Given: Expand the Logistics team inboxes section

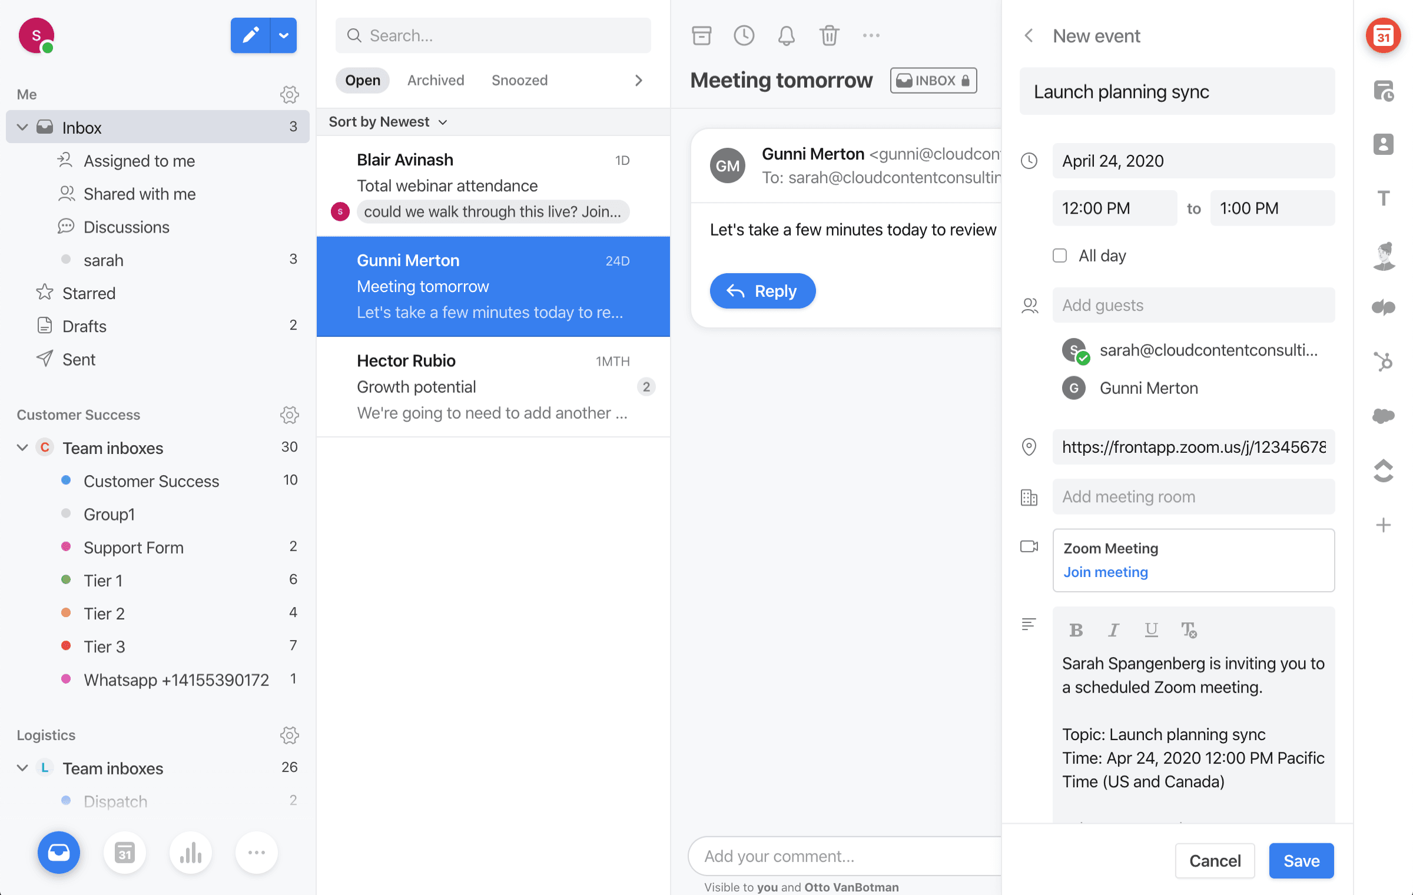Looking at the screenshot, I should coord(22,767).
